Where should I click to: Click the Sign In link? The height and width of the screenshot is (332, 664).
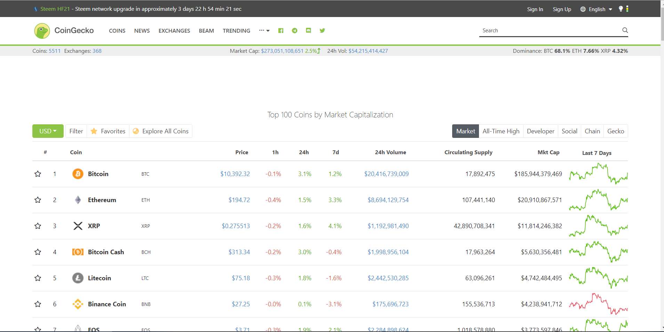tap(535, 9)
